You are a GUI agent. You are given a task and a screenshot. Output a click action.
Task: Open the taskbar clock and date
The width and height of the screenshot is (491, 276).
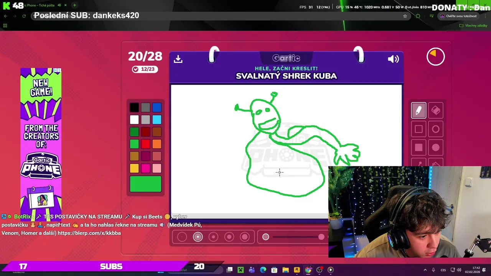click(473, 270)
